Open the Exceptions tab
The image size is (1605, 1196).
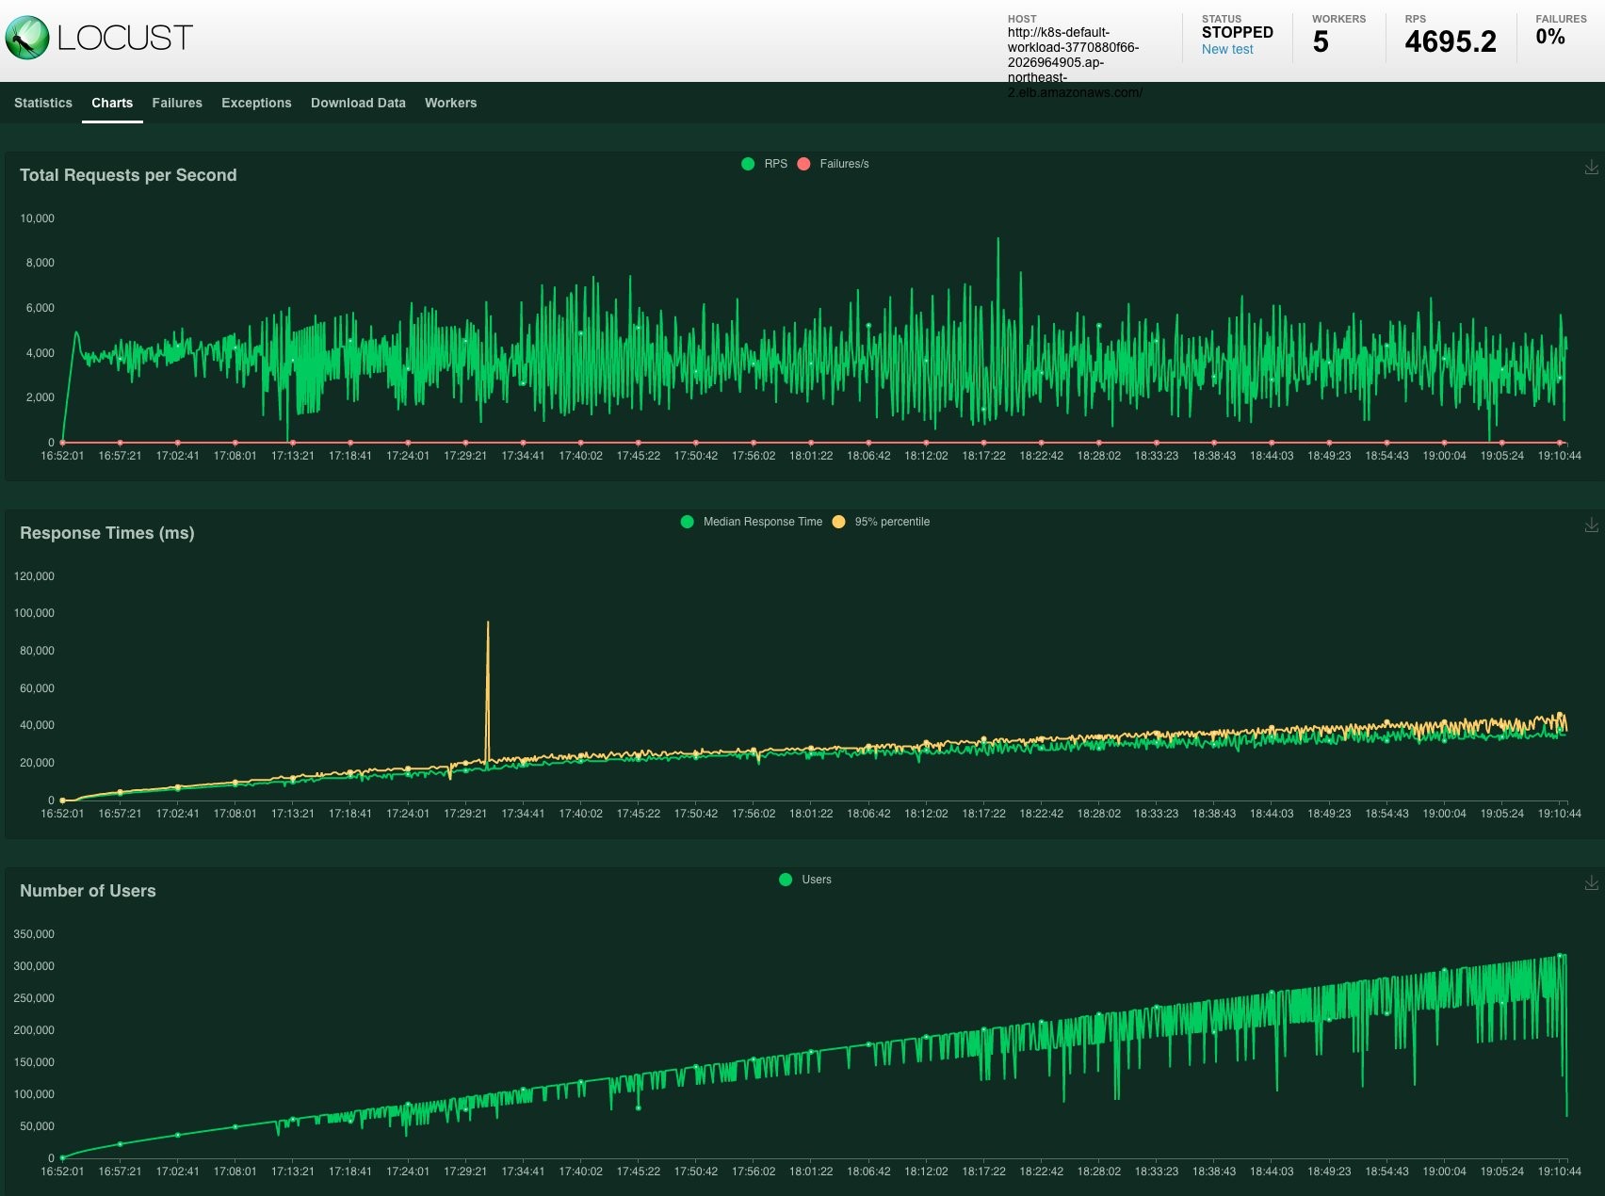click(256, 103)
